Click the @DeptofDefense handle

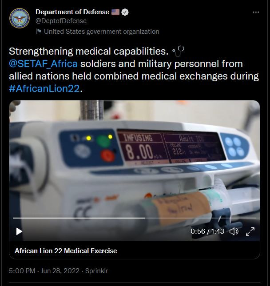(x=61, y=21)
